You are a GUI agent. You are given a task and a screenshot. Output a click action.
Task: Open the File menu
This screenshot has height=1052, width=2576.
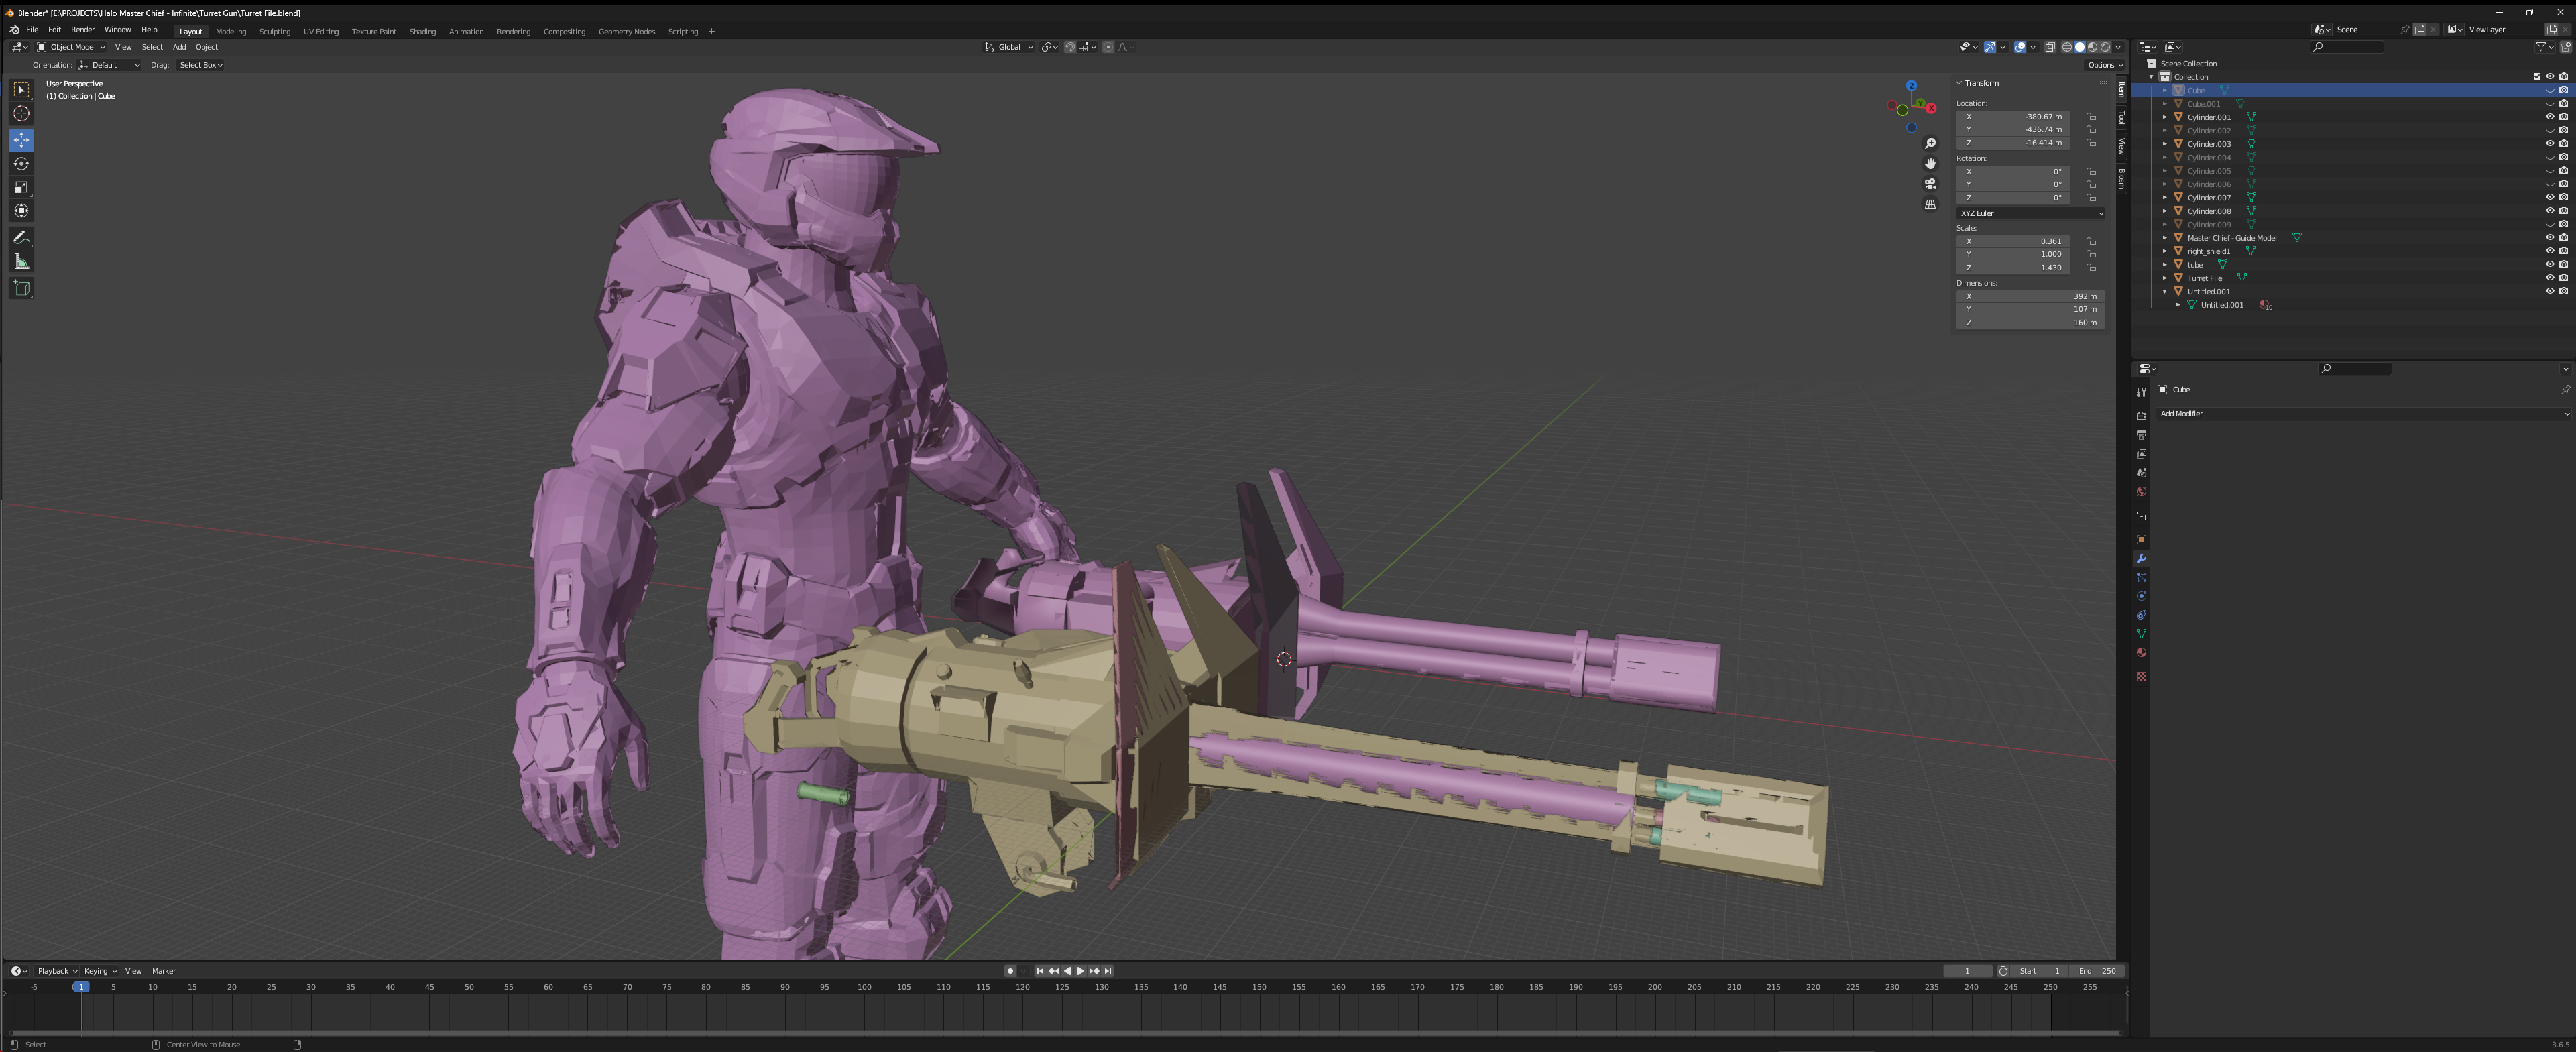coord(32,30)
